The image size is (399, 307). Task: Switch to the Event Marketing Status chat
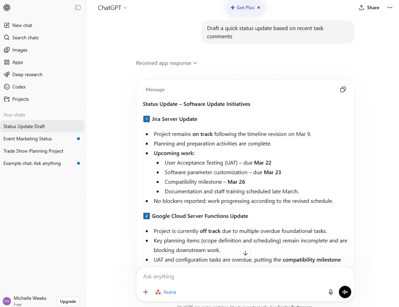click(x=28, y=138)
